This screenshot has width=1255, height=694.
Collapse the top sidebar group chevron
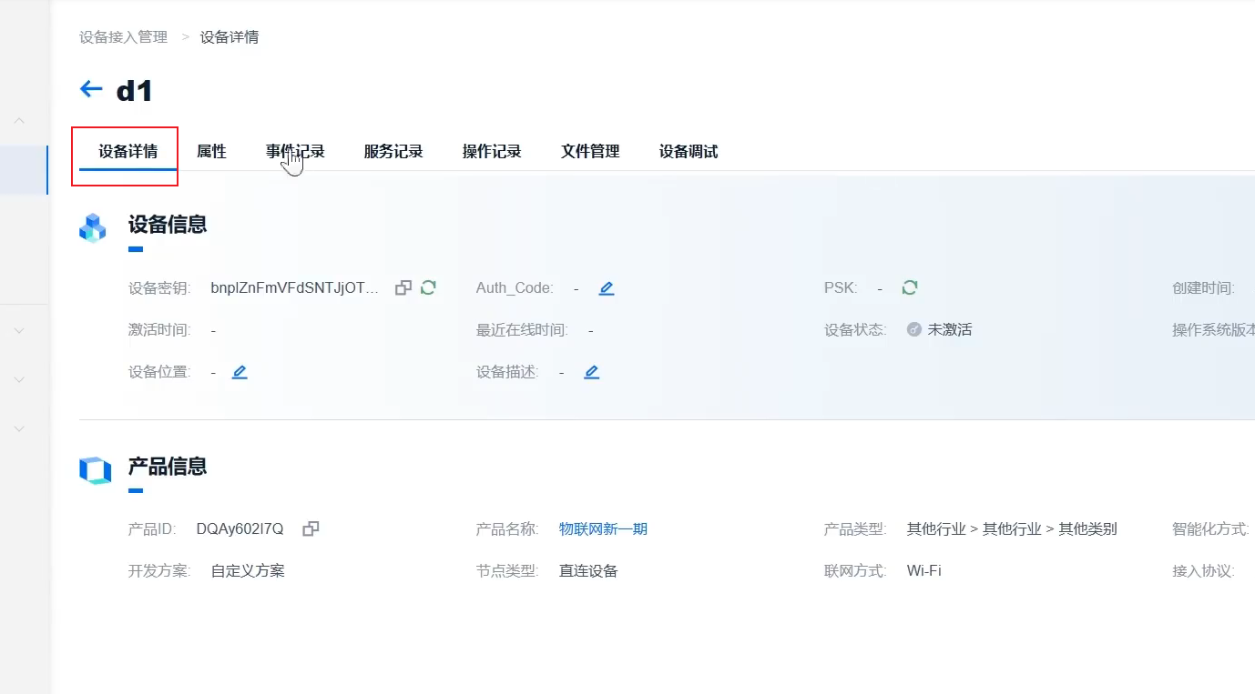click(x=19, y=120)
